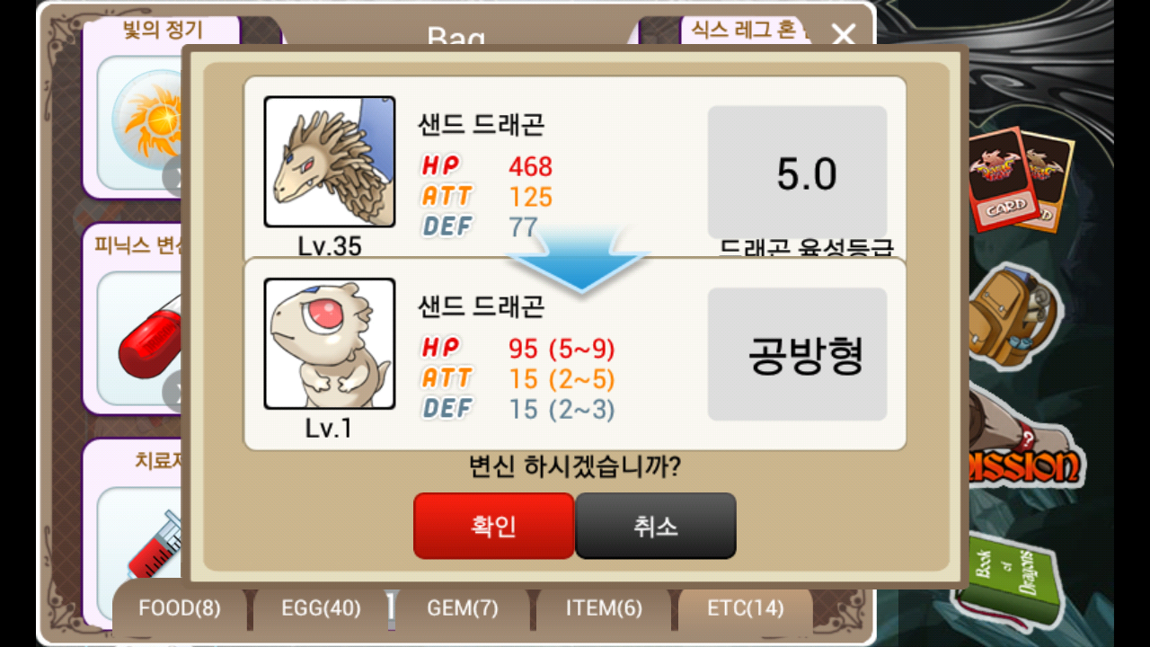Switch to the EGG(40) tab
The image size is (1150, 647).
321,608
